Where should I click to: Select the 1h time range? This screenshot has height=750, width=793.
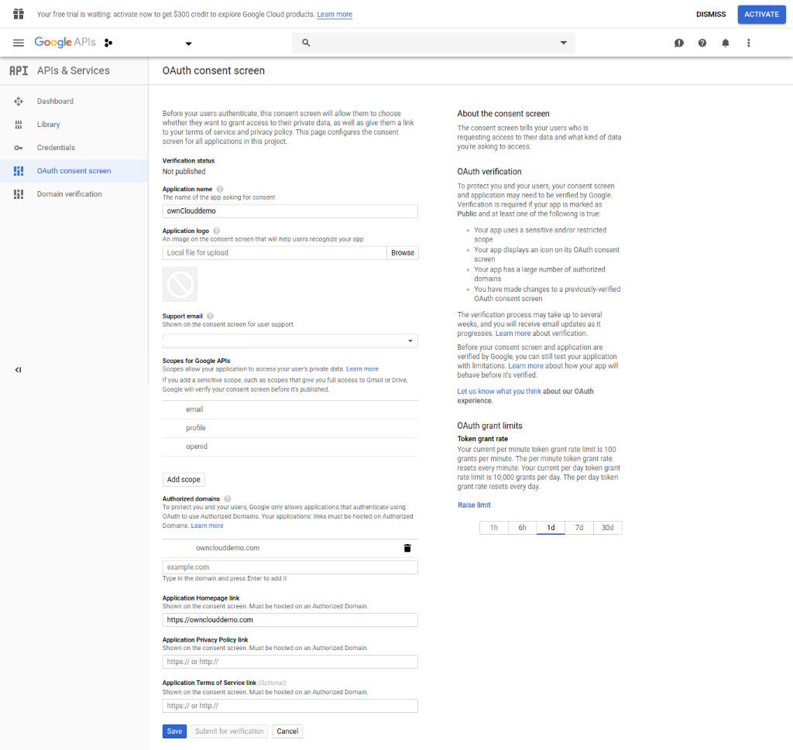tap(493, 528)
